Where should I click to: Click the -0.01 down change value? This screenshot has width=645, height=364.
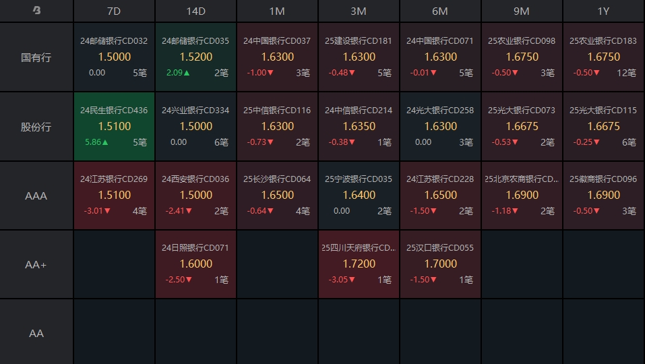pyautogui.click(x=423, y=73)
